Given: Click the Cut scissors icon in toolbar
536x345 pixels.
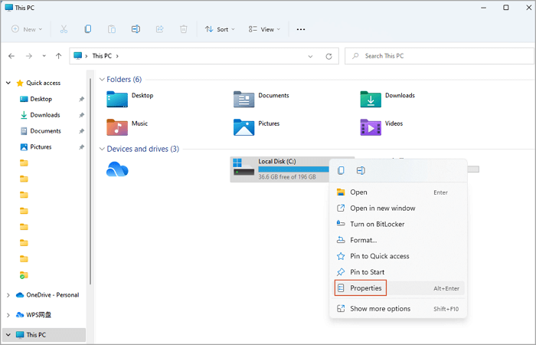Looking at the screenshot, I should pyautogui.click(x=64, y=29).
